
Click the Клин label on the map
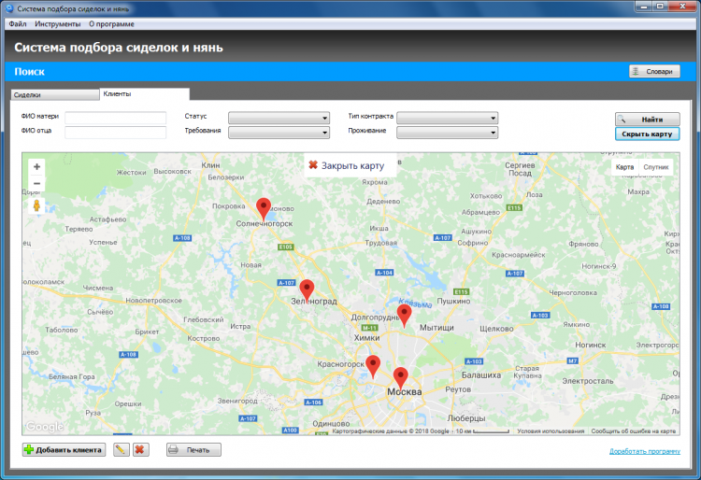point(210,165)
